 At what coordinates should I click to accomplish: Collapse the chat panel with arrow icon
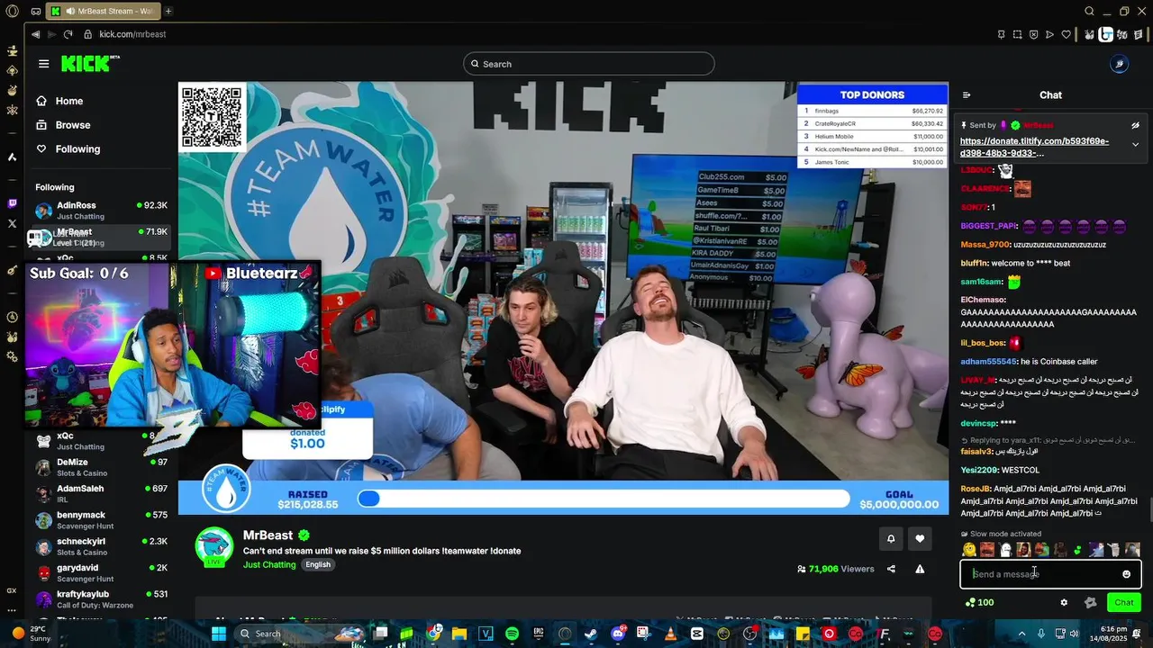(x=967, y=94)
